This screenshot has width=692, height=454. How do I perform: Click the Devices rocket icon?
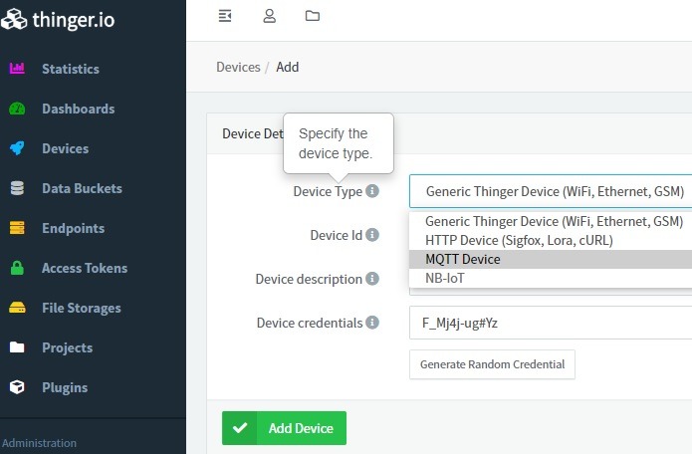pos(17,148)
